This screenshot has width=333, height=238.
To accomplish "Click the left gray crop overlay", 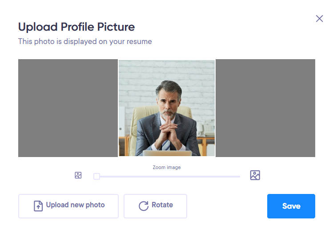I will point(68,108).
